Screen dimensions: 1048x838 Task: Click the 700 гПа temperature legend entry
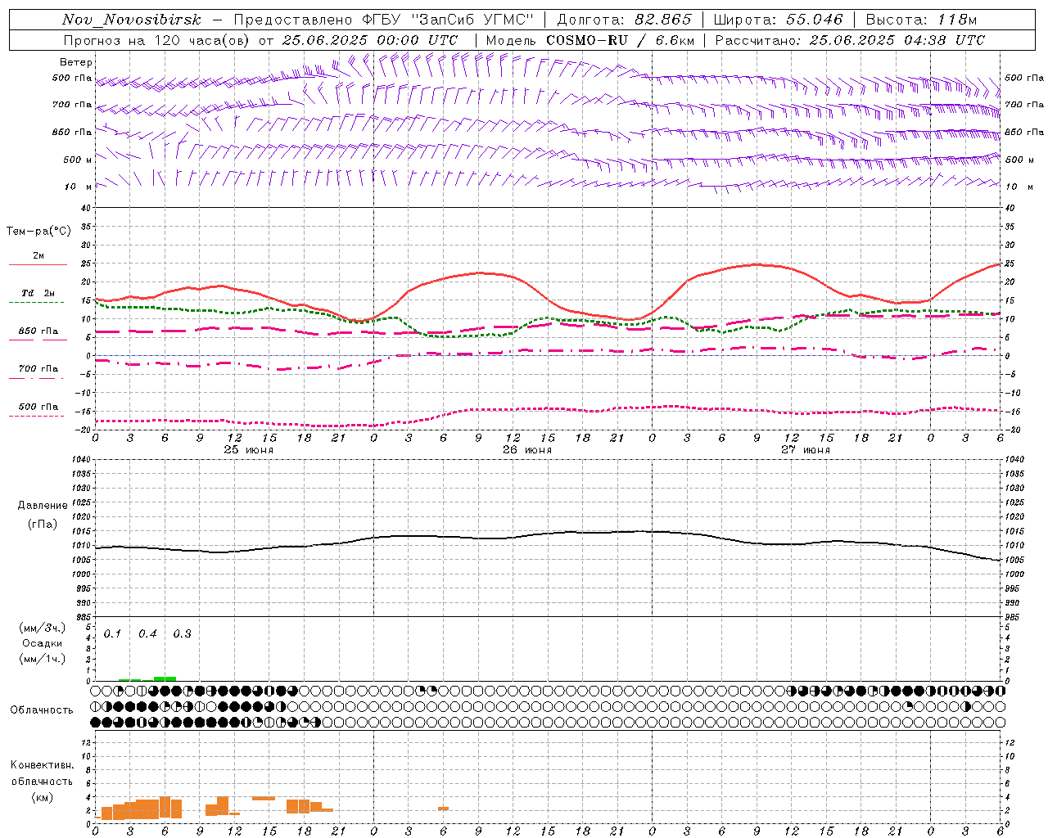point(38,368)
